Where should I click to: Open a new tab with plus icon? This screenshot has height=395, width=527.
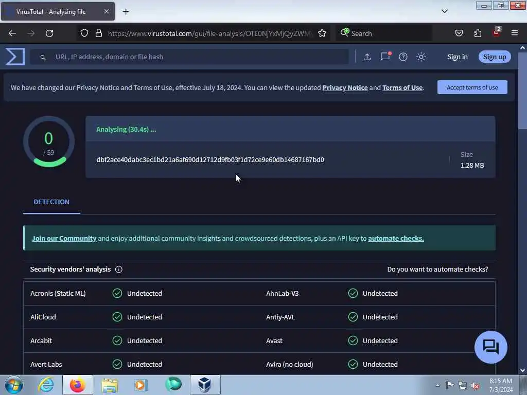pos(126,12)
